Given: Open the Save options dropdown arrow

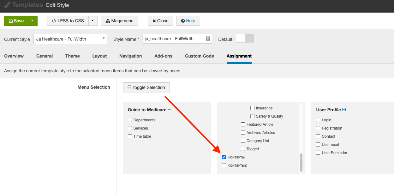Looking at the screenshot, I should (x=33, y=21).
